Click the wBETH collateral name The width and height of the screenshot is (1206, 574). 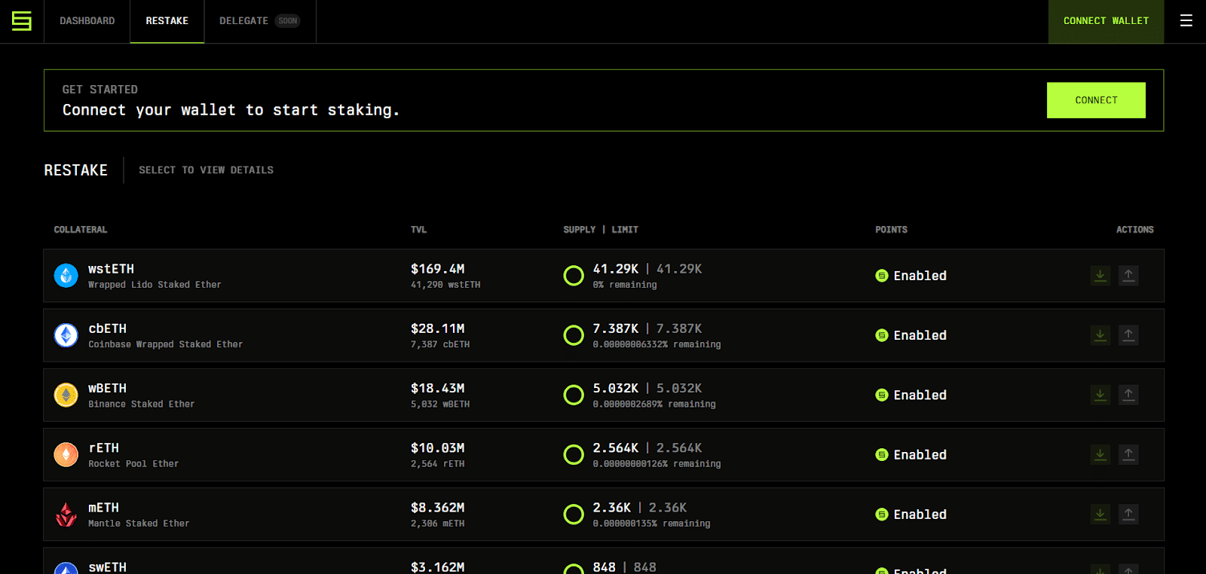(108, 388)
